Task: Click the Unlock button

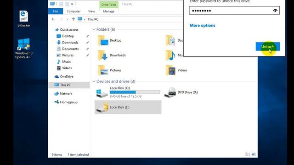Action: coord(267,47)
